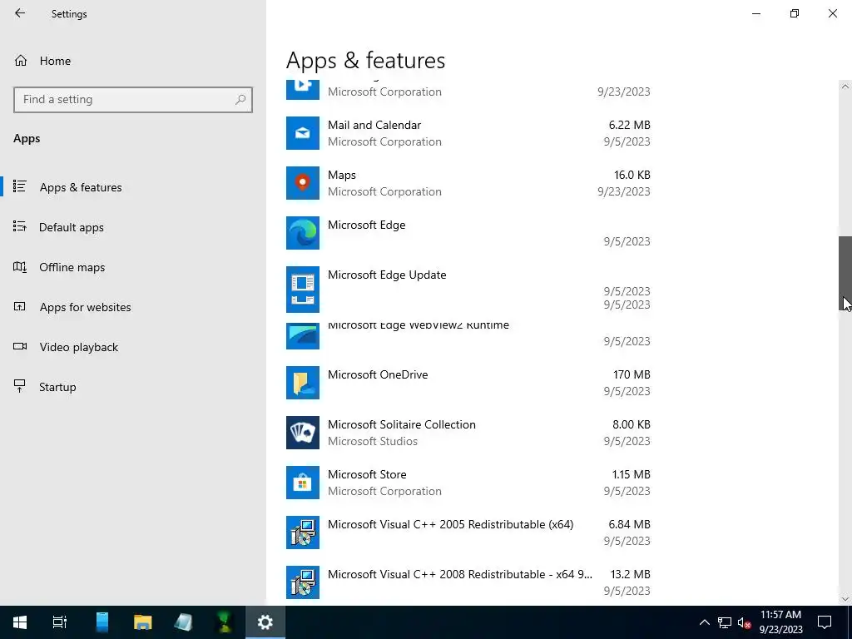The height and width of the screenshot is (639, 852).
Task: Click the Microsoft Edge app icon
Action: [x=303, y=233]
